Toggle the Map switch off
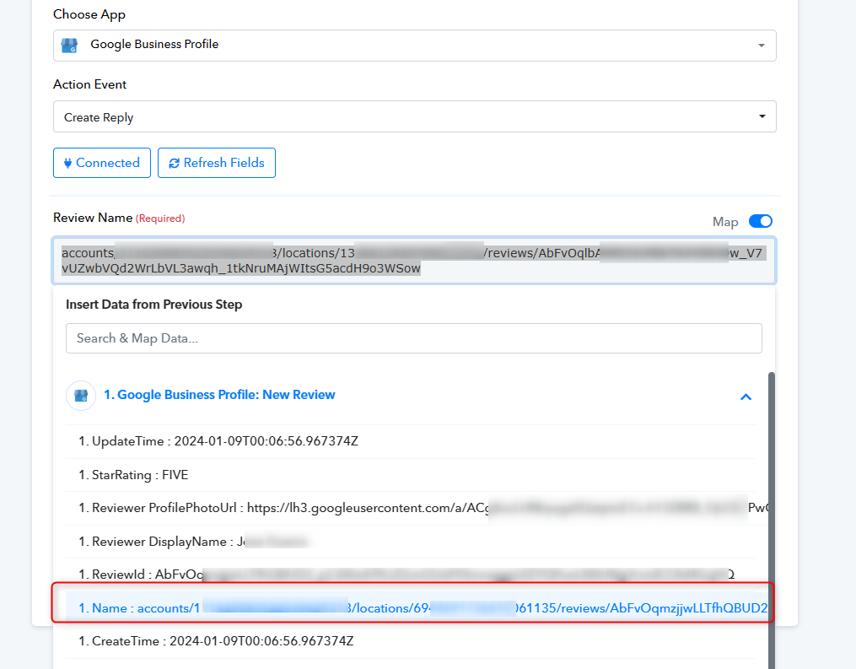The image size is (856, 669). (761, 221)
